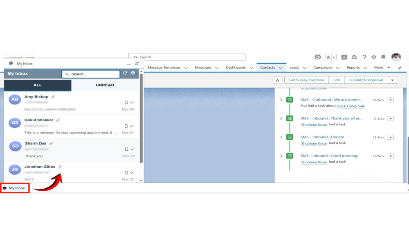Click the task icon for SMS Donate
The height and width of the screenshot is (245, 409).
(x=290, y=137)
